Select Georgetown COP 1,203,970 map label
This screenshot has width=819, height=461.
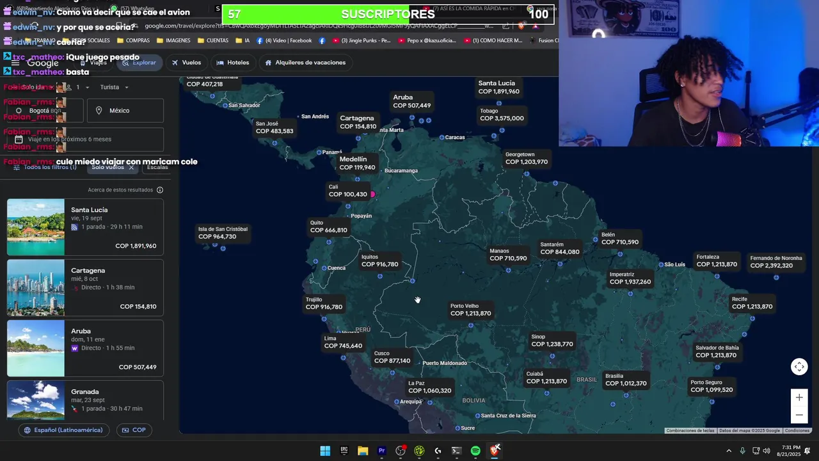coord(527,158)
